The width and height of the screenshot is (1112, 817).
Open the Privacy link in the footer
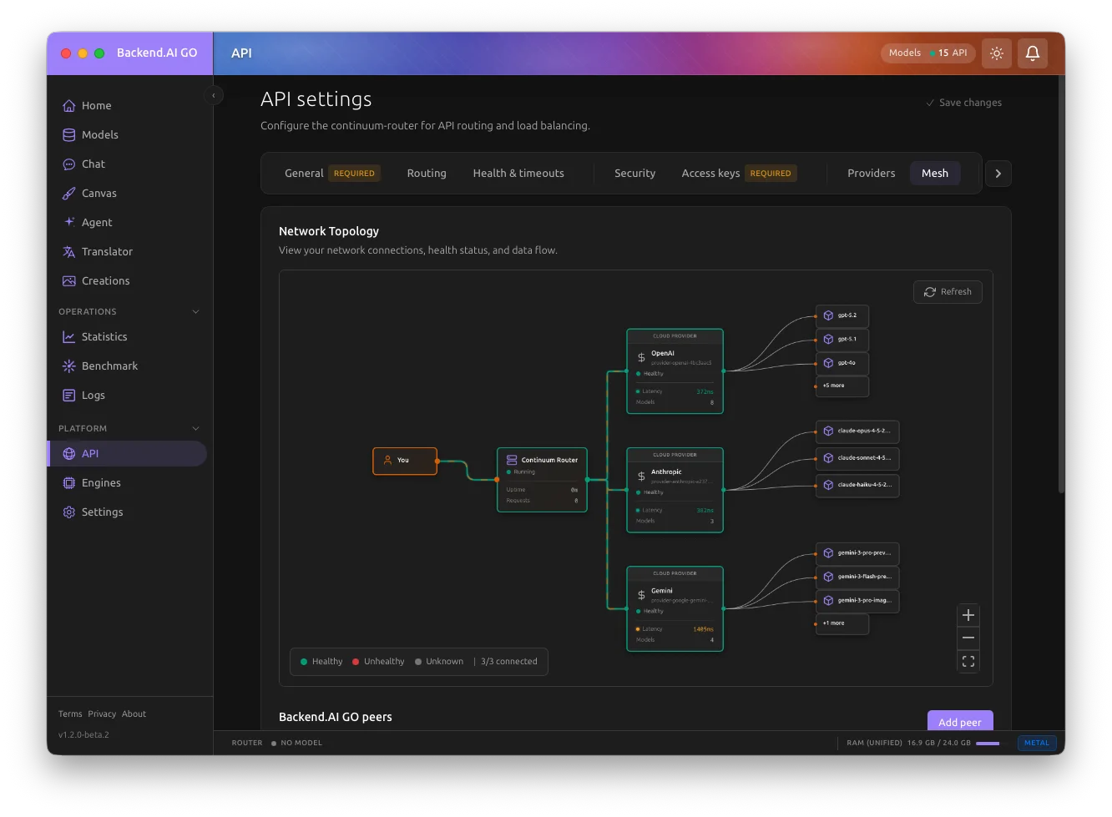pyautogui.click(x=102, y=714)
